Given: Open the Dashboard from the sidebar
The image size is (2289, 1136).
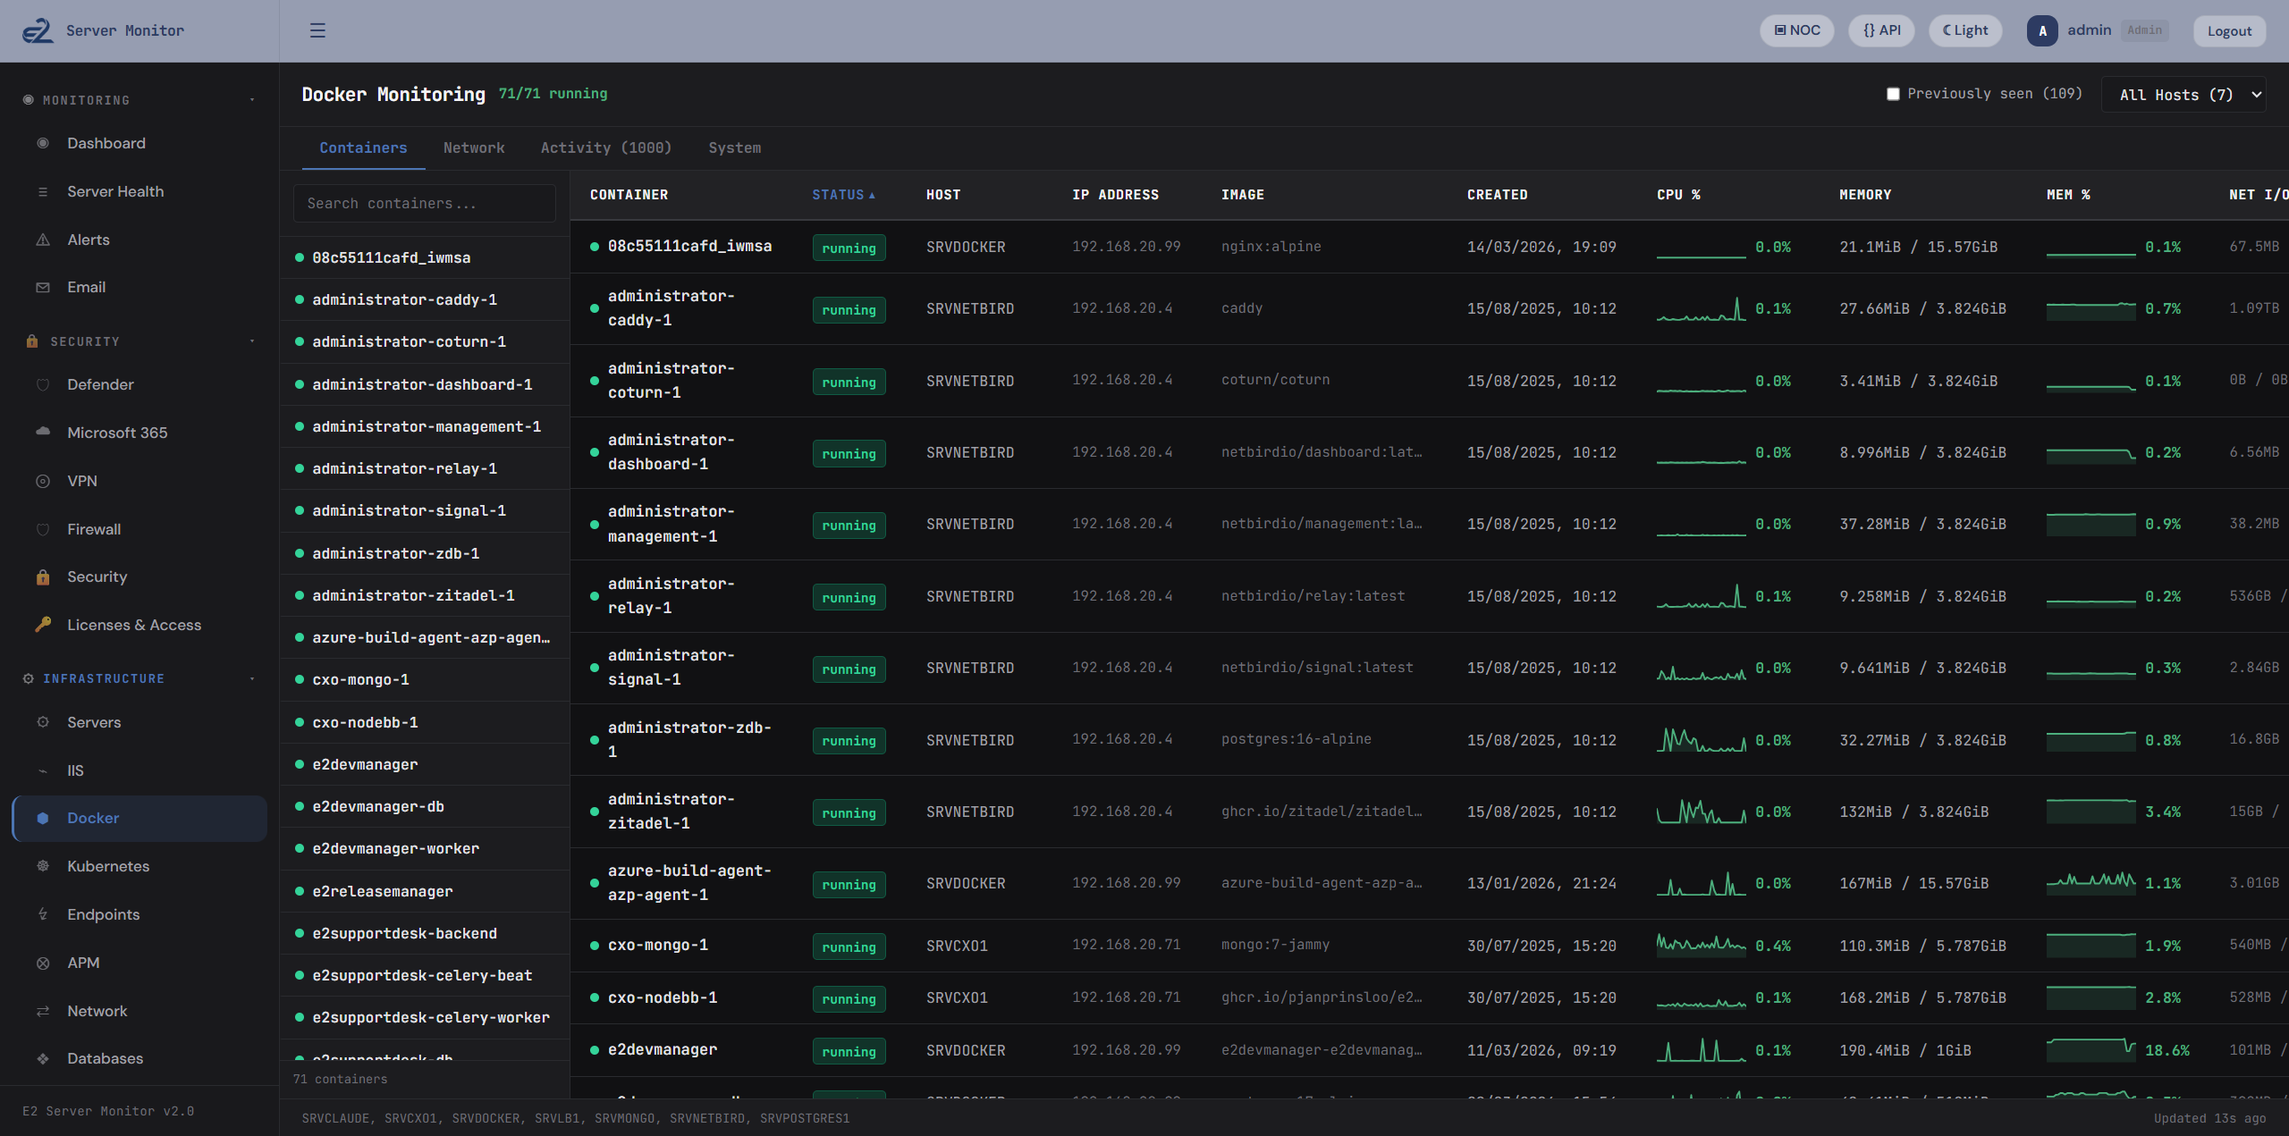Looking at the screenshot, I should [106, 143].
